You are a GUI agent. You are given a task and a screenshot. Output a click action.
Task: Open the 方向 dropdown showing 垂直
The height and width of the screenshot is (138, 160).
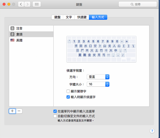click(x=98, y=77)
